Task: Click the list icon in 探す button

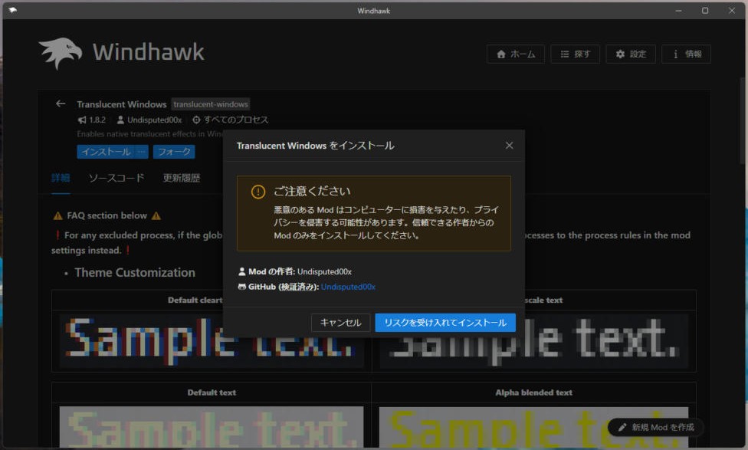Action: (x=565, y=54)
